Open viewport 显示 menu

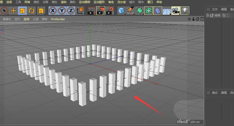[17, 19]
